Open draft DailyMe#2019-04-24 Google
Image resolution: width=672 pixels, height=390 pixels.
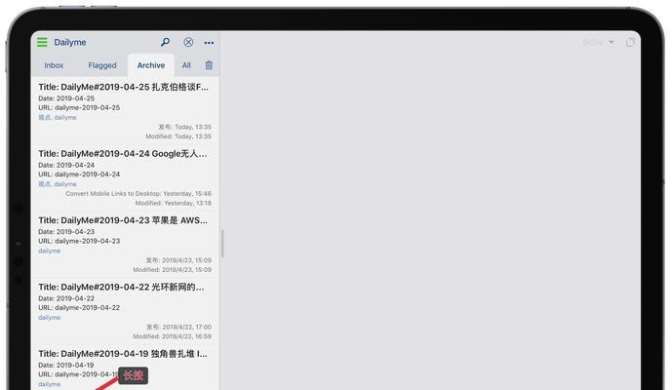125,177
